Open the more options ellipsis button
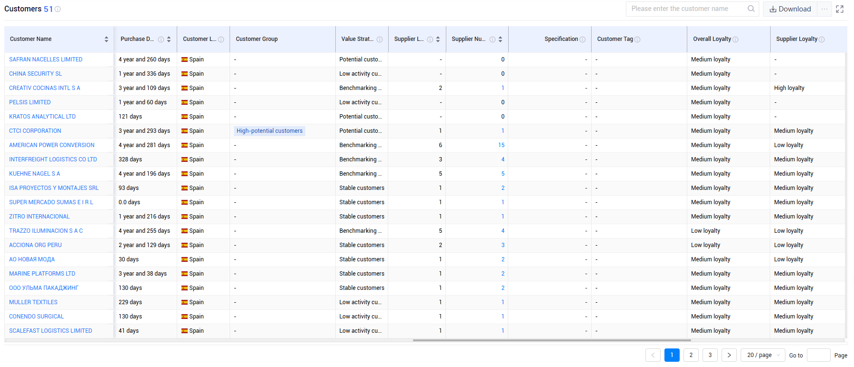Viewport: 854px width, 367px height. click(x=824, y=9)
